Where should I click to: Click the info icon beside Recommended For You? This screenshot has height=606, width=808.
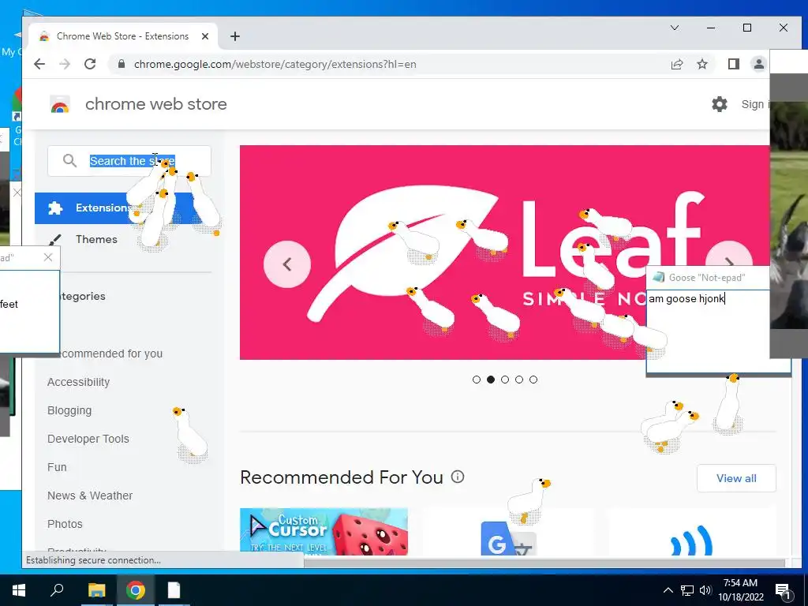click(458, 477)
